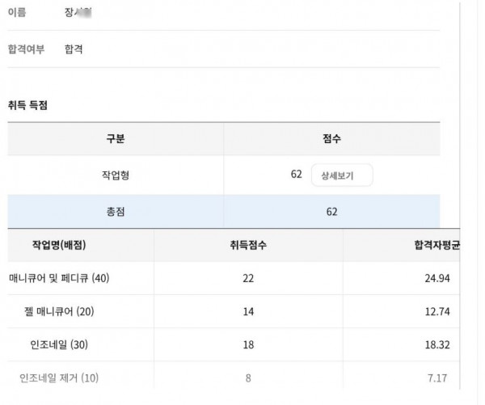Select the 합격자평균 column header
This screenshot has width=485, height=405.
(x=436, y=245)
